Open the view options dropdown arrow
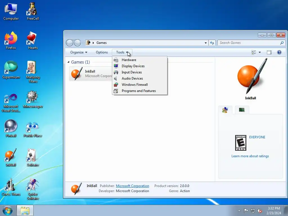This screenshot has height=216, width=288. 260,52
